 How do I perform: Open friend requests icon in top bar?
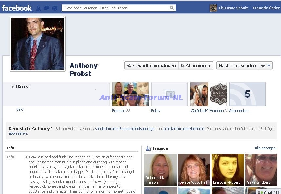coord(38,8)
